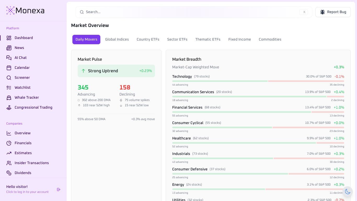
Task: Go to the News page
Action: (x=19, y=48)
